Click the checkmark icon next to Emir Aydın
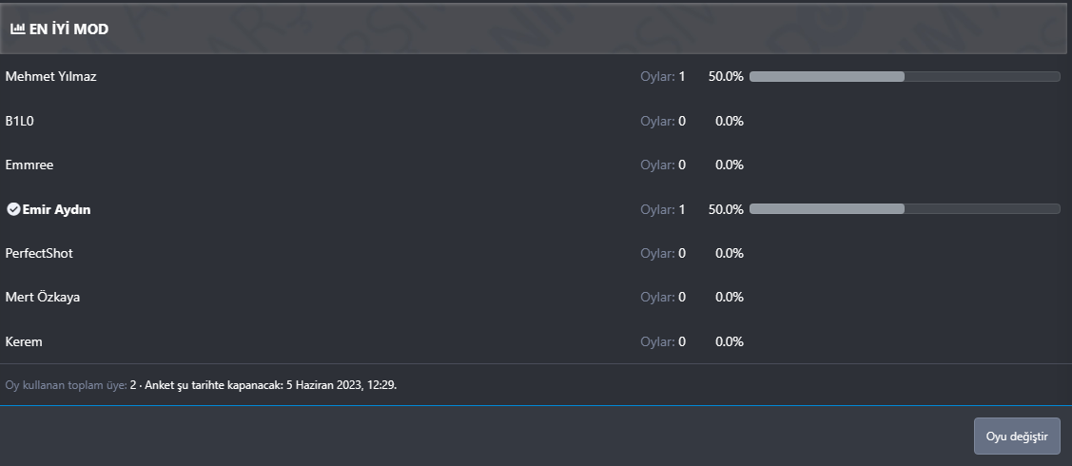The height and width of the screenshot is (466, 1072). 13,209
